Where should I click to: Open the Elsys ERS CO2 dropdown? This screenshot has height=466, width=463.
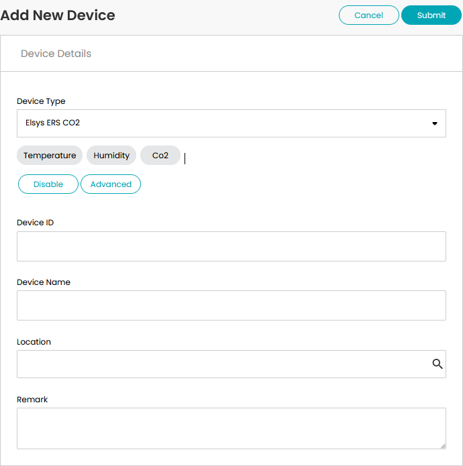pos(232,123)
